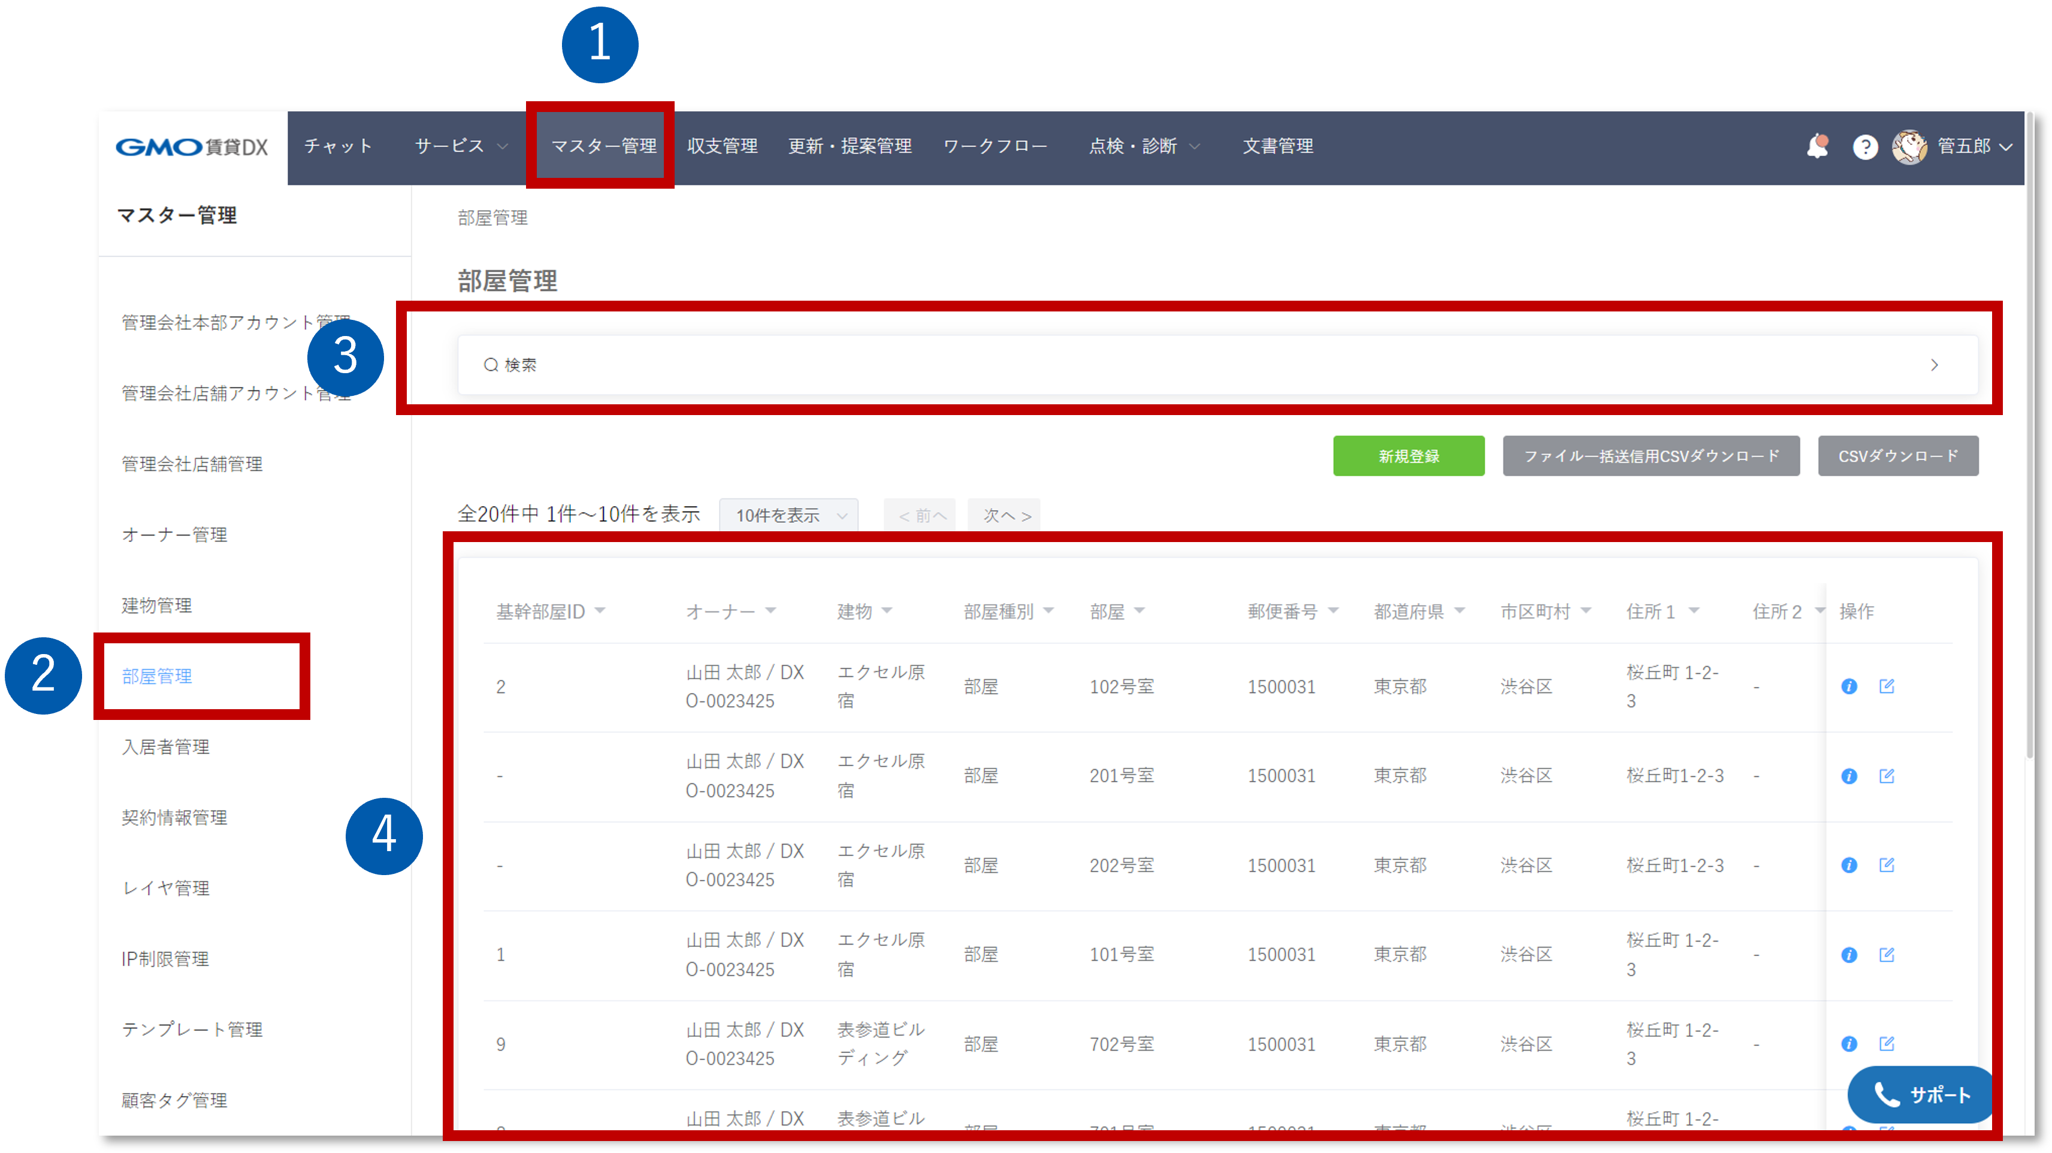This screenshot has height=1153, width=2052.
Task: Select 入居者管理 in the sidebar
Action: point(166,747)
